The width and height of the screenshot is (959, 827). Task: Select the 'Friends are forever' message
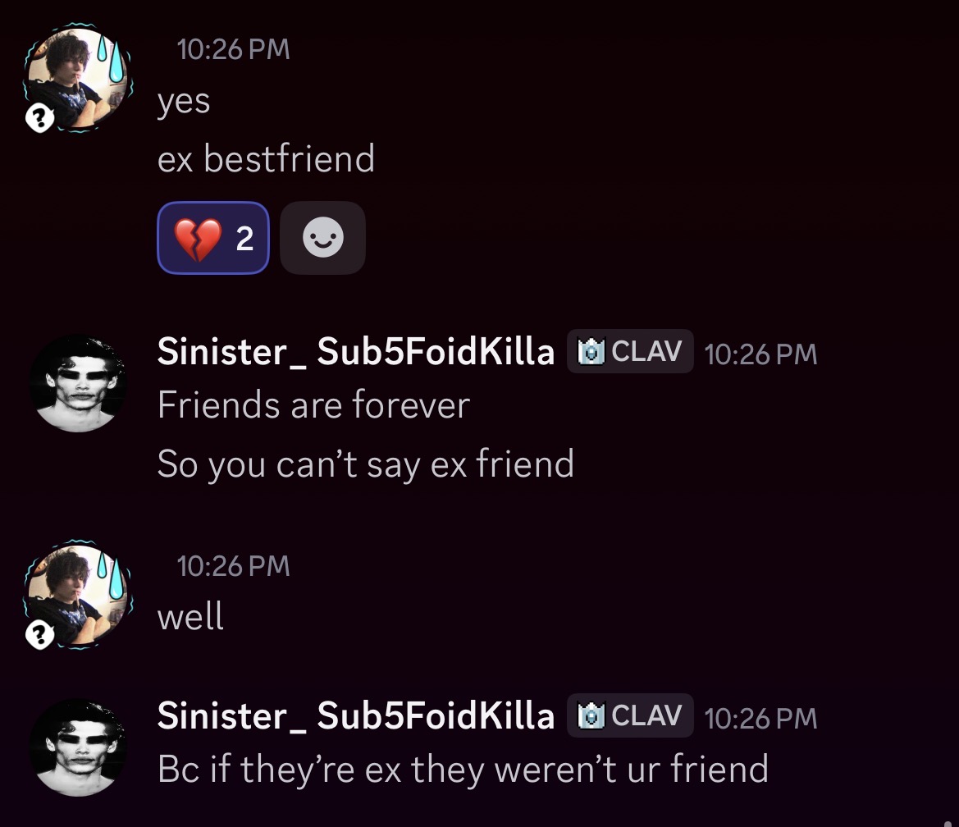tap(313, 405)
